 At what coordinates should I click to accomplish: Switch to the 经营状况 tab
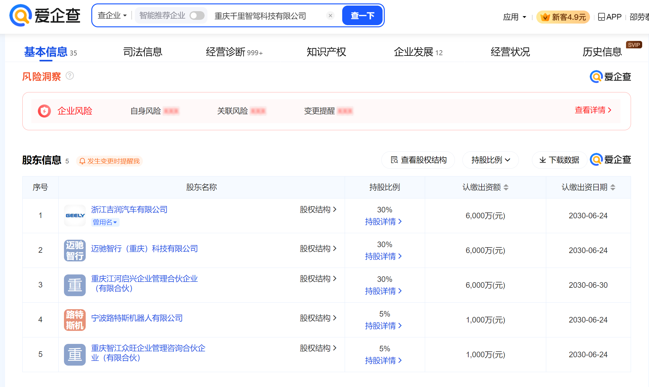point(510,52)
